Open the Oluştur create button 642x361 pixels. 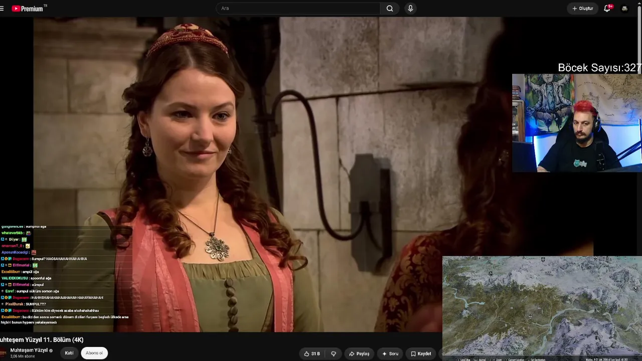582,9
